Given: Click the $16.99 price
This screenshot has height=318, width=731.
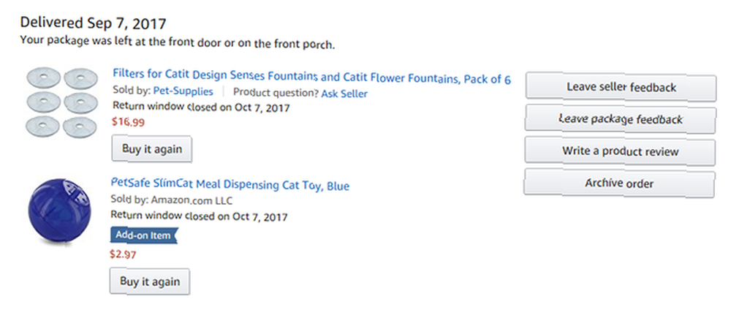Looking at the screenshot, I should (x=128, y=122).
